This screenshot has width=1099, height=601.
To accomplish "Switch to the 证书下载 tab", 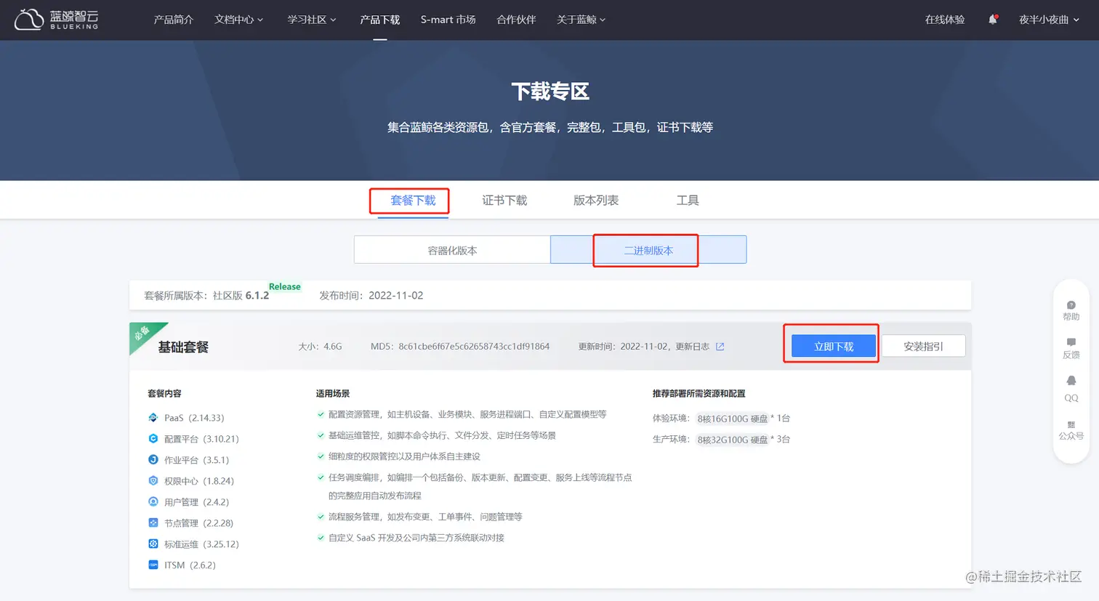I will (504, 201).
